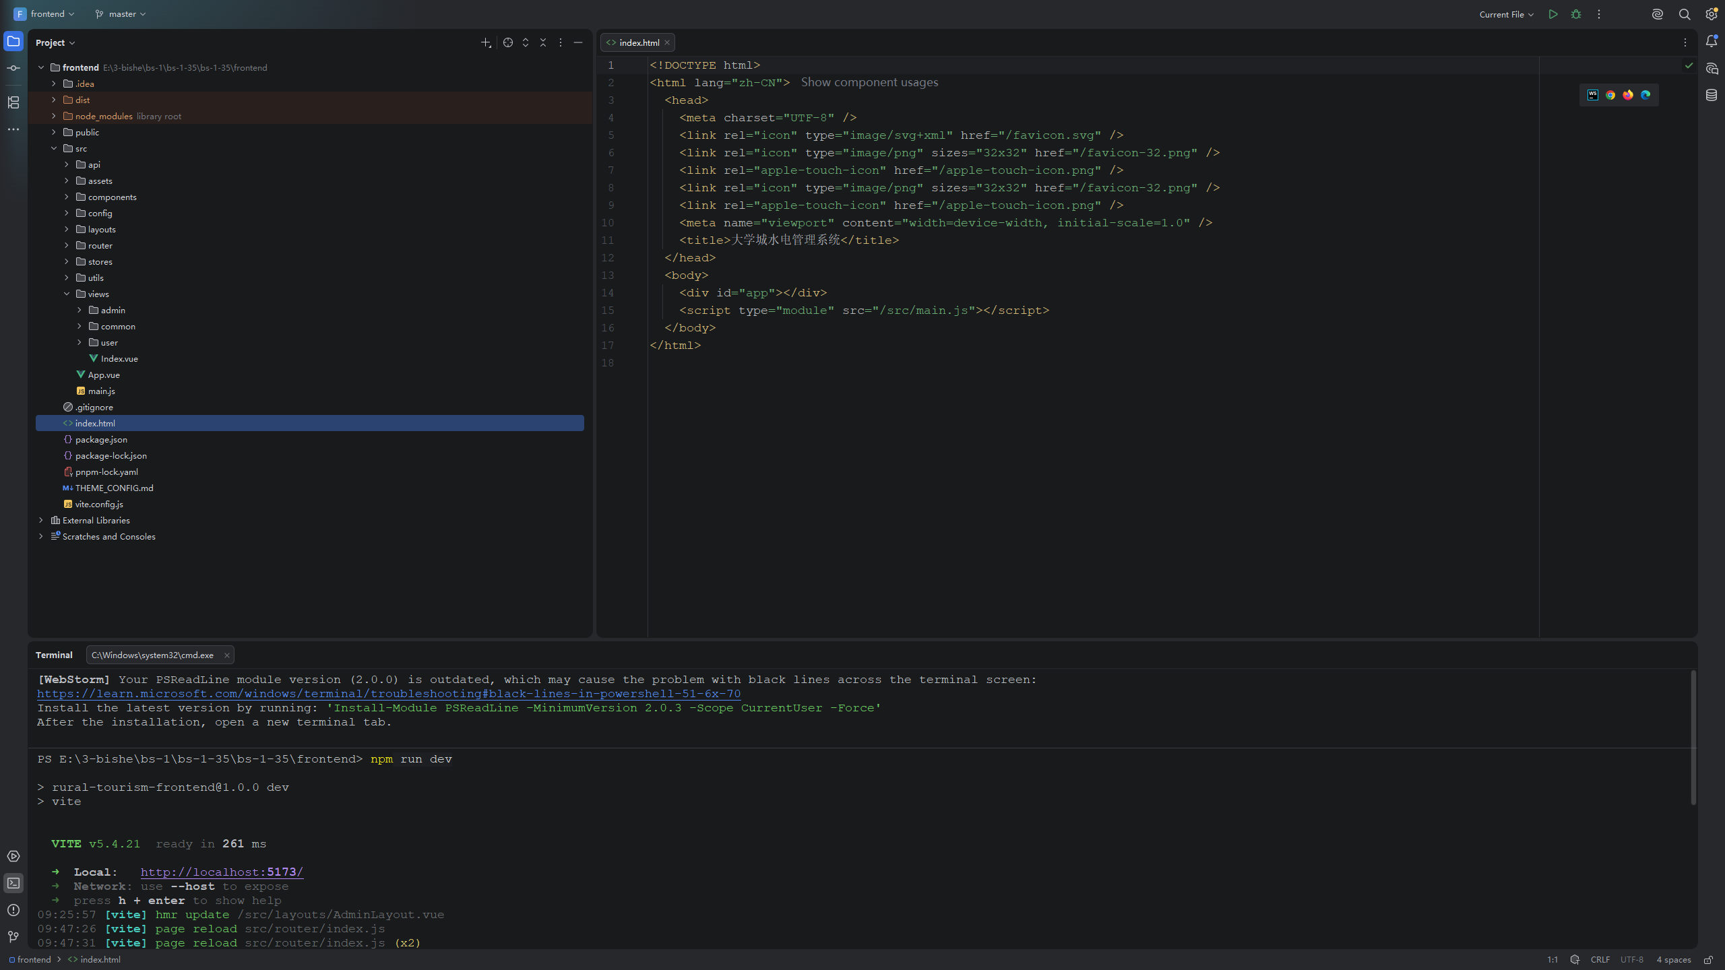Open the localhost:5173 link
Image resolution: width=1725 pixels, height=970 pixels.
[x=222, y=872]
